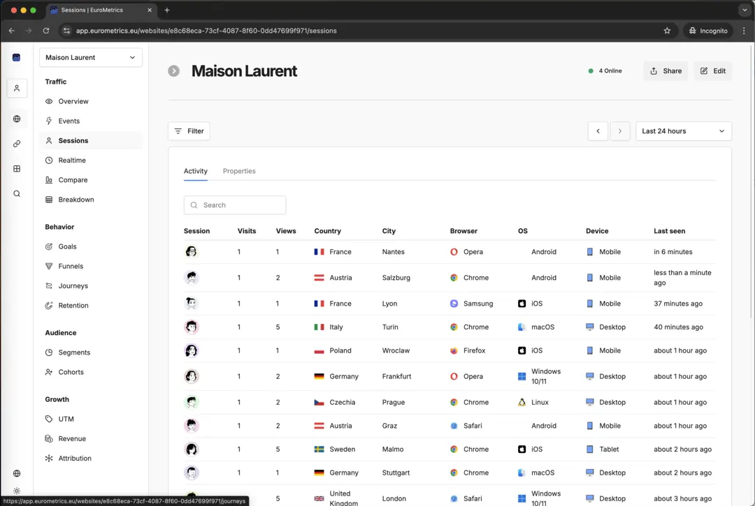Click the Share button

click(x=666, y=71)
